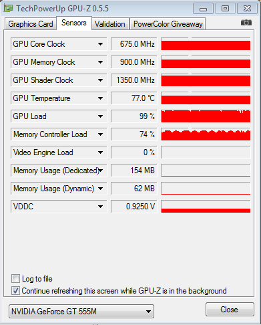The height and width of the screenshot is (325, 261).
Task: Click the Memory Controller Load red graph
Action: pyautogui.click(x=206, y=134)
